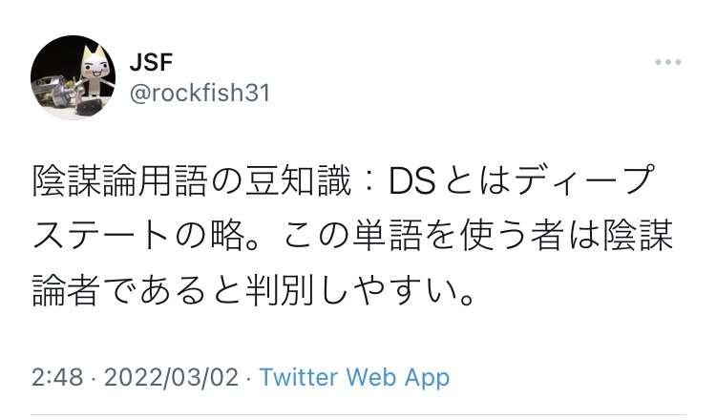Viewport: 716px width, 420px height.
Task: Click the 2:48 tweet time
Action: 57,378
